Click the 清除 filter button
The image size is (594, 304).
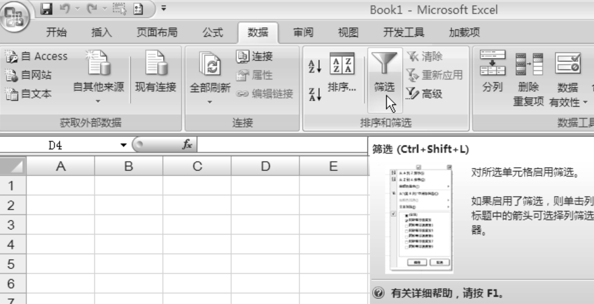424,56
